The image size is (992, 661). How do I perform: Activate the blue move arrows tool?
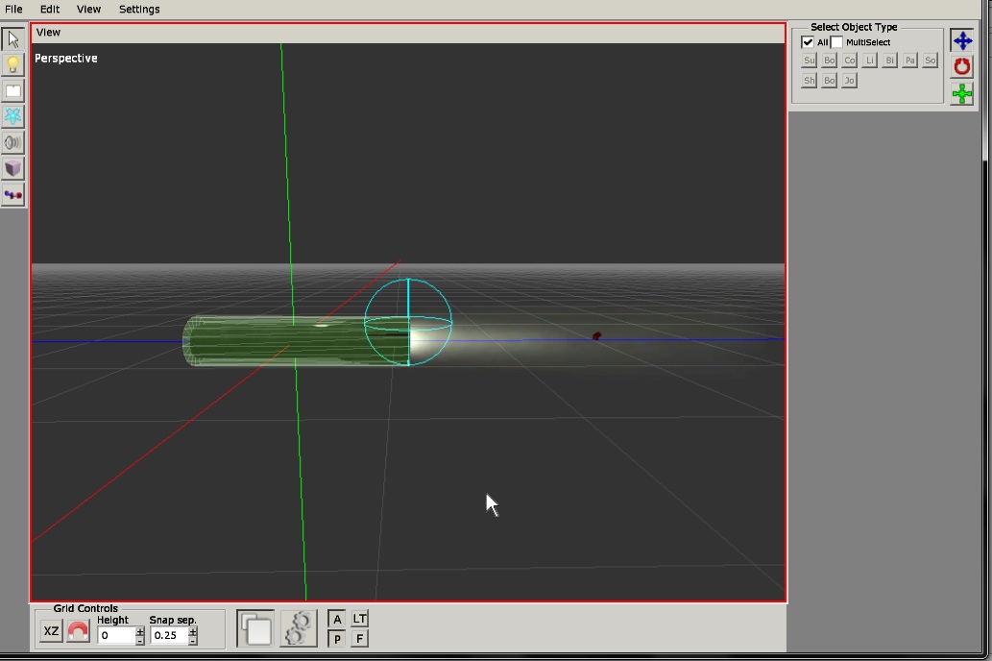coord(961,40)
